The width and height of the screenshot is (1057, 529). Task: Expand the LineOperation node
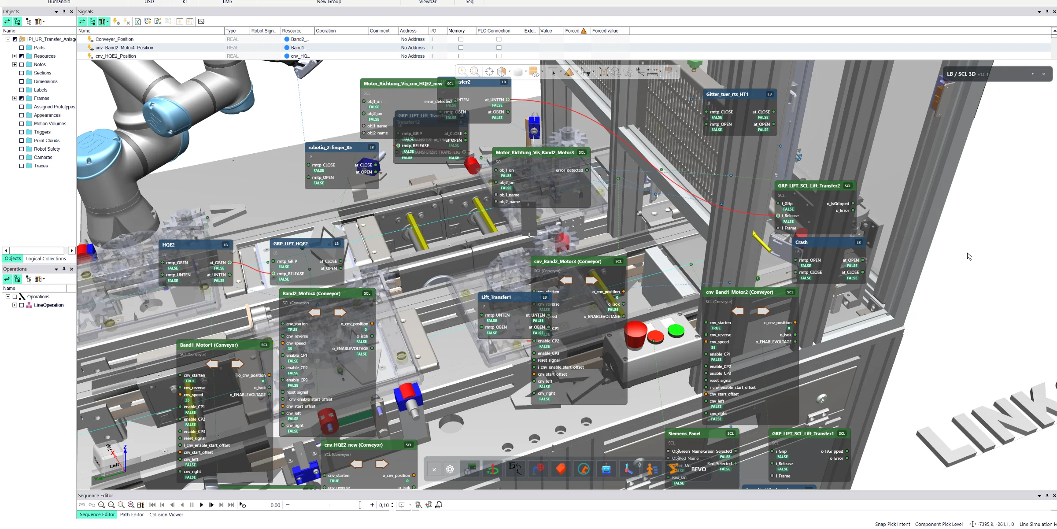click(x=15, y=305)
